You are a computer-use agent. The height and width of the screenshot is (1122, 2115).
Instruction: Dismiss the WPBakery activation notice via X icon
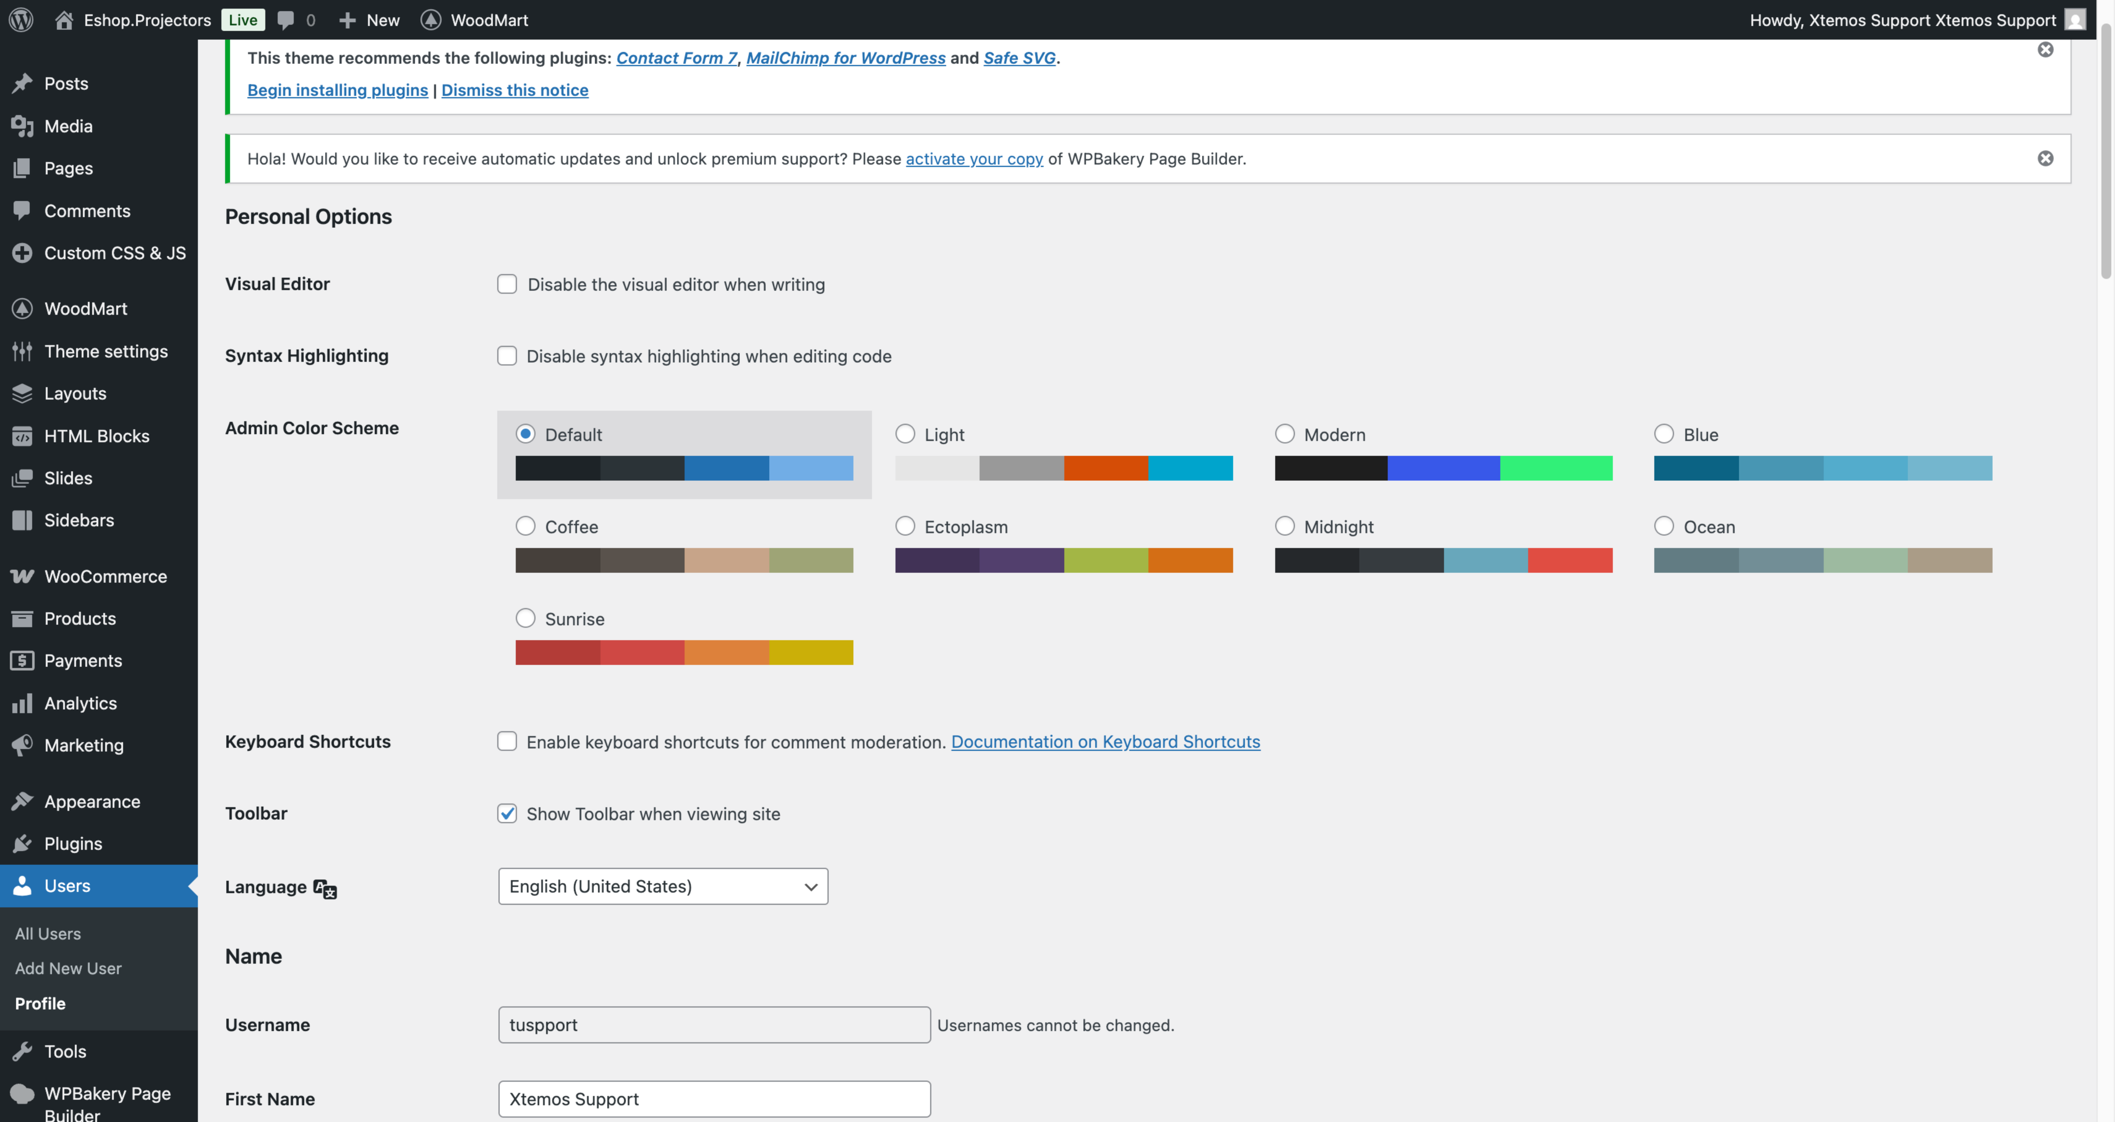pyautogui.click(x=2045, y=159)
